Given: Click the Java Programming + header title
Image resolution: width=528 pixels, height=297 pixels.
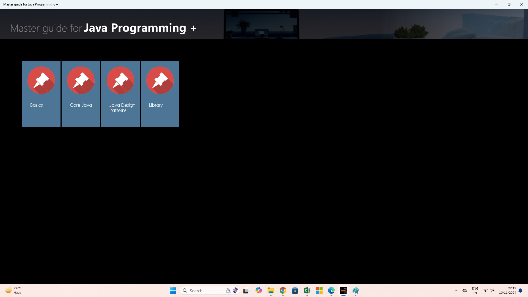Looking at the screenshot, I should [x=140, y=28].
